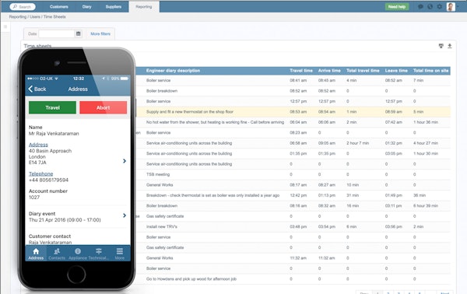
Task: Switch to the Customers tab
Action: tap(59, 6)
